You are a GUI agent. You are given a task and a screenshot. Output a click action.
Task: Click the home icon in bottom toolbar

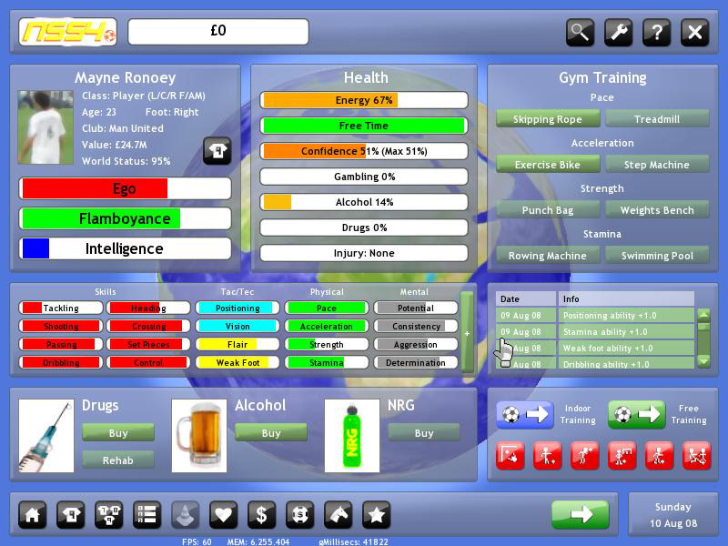pos(33,515)
